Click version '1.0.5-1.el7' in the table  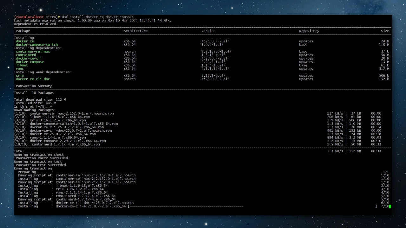[213, 45]
